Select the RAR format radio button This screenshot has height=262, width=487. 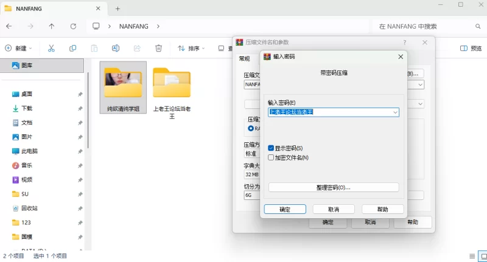(x=250, y=129)
